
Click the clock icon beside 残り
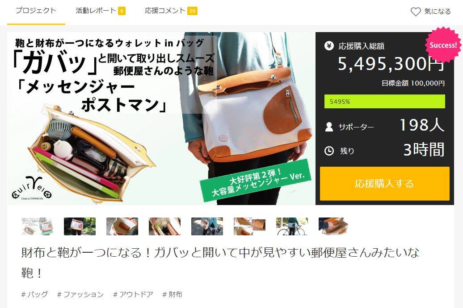[x=329, y=151]
